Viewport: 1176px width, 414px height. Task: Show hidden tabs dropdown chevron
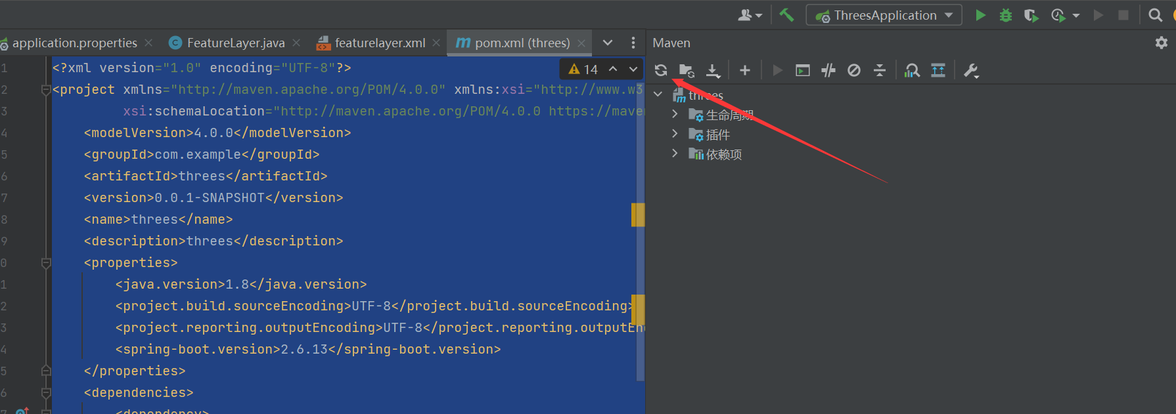(x=608, y=43)
